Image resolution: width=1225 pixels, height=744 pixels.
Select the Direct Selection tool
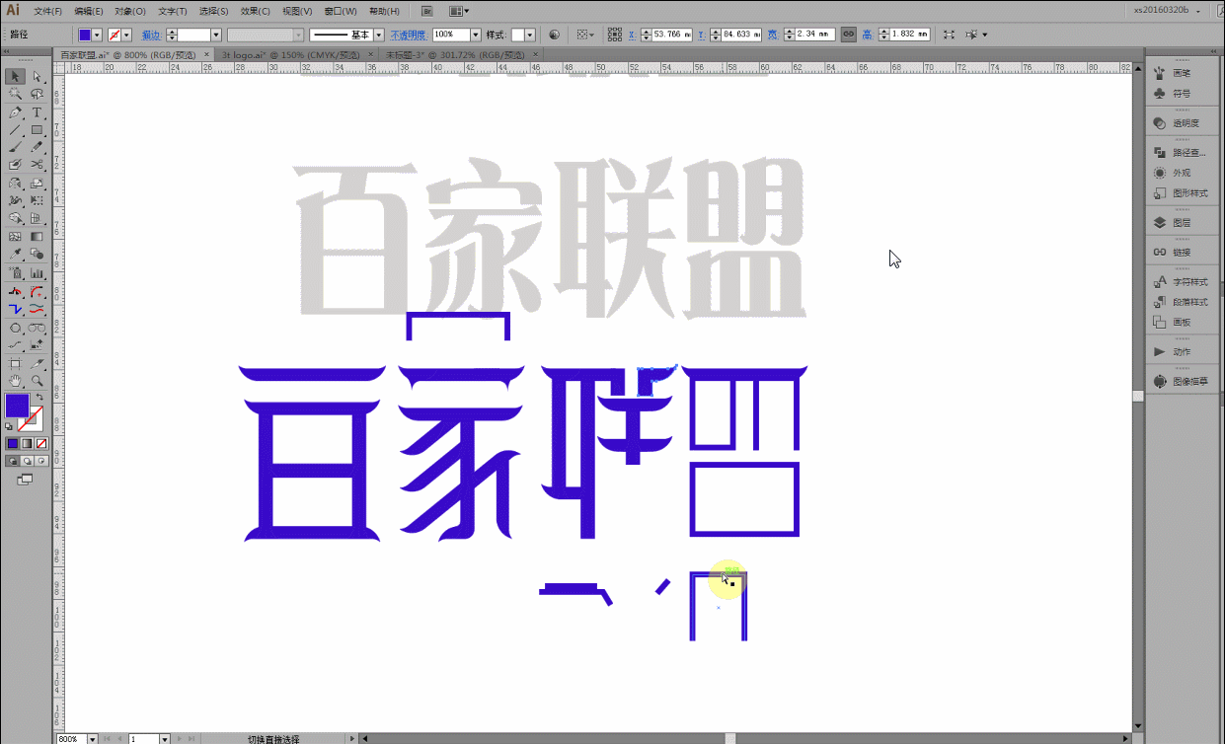tap(38, 76)
